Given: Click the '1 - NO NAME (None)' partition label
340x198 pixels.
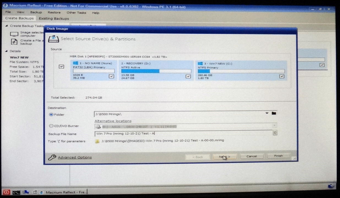Looking at the screenshot, I should pyautogui.click(x=96, y=63).
